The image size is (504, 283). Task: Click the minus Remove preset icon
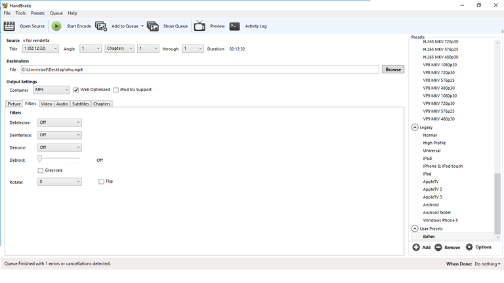pos(438,247)
